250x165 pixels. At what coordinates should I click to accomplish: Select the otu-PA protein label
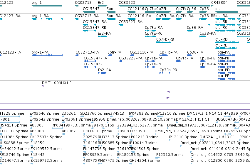tap(224, 52)
